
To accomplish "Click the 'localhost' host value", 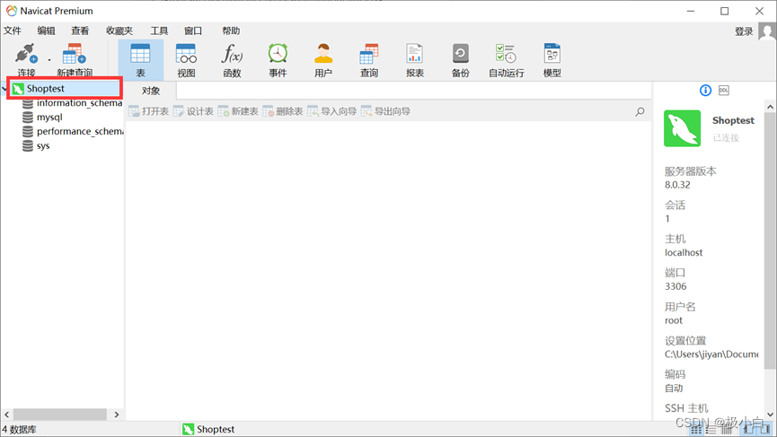I will pyautogui.click(x=684, y=252).
